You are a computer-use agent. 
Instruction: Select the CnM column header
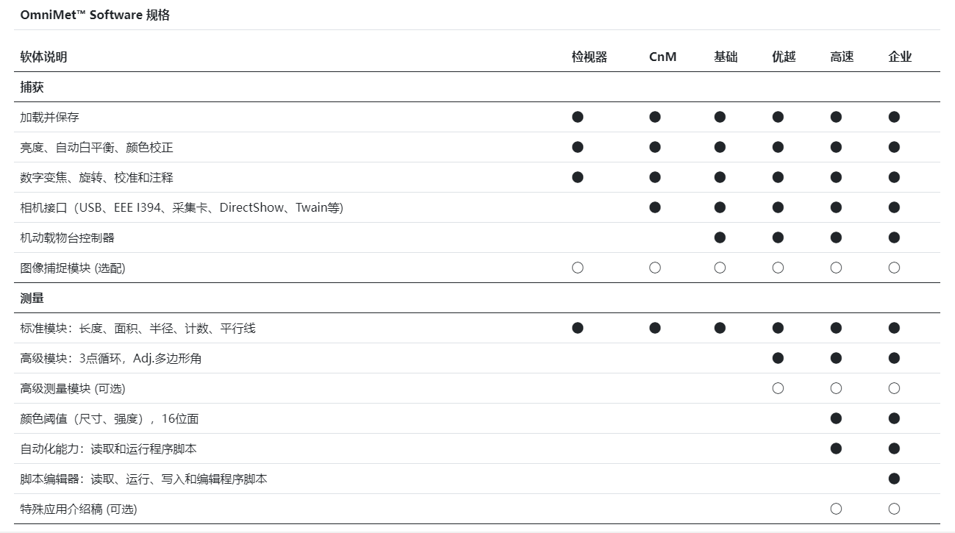tap(662, 57)
